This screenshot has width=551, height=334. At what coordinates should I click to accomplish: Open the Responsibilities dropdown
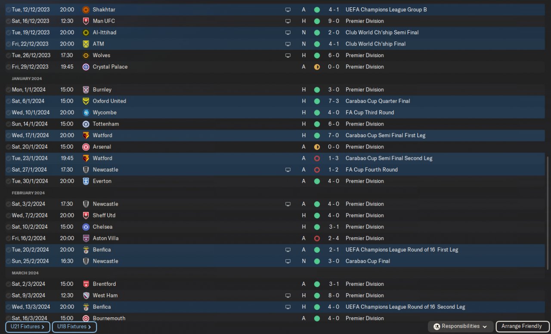point(461,327)
